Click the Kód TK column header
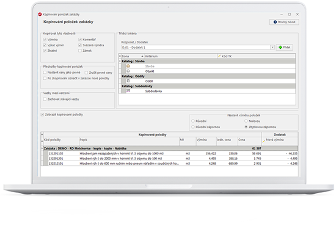The height and width of the screenshot is (233, 336). (x=257, y=56)
